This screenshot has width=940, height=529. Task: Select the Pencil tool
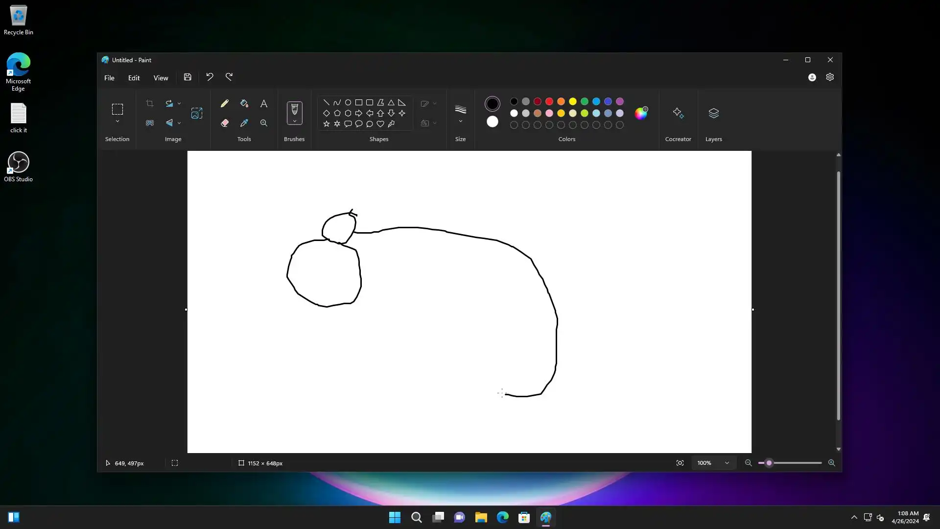point(225,103)
